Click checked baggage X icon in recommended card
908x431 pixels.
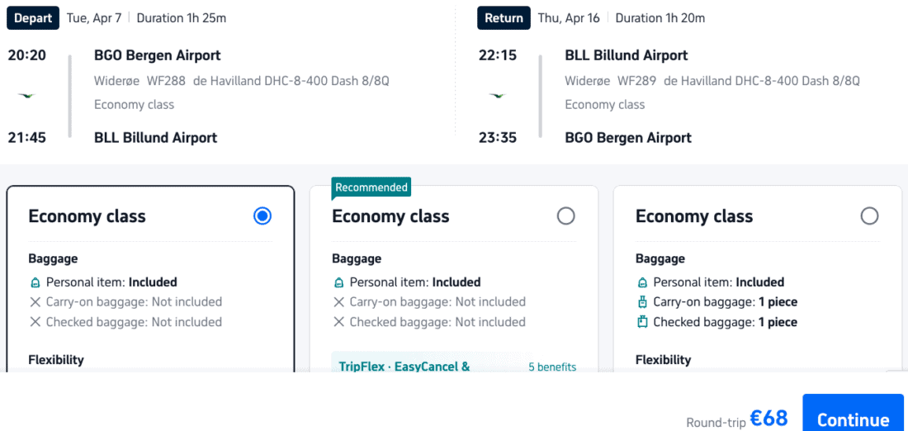click(x=338, y=322)
